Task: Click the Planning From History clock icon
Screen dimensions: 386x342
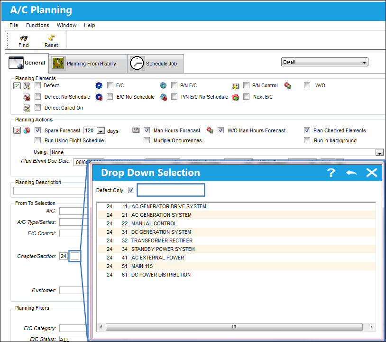Action: [58, 63]
